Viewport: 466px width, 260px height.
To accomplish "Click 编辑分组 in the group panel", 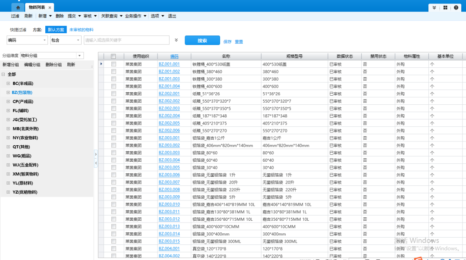I will point(32,65).
